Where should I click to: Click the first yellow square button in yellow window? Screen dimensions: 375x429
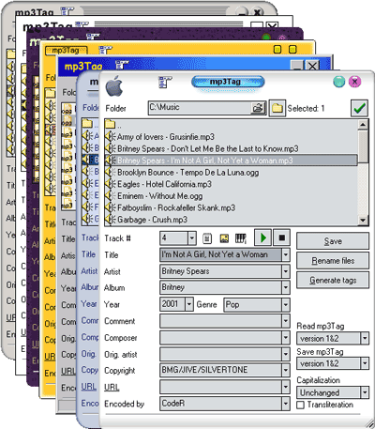click(277, 50)
